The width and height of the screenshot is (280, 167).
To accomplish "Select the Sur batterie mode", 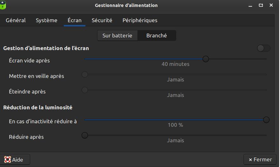I will [117, 35].
